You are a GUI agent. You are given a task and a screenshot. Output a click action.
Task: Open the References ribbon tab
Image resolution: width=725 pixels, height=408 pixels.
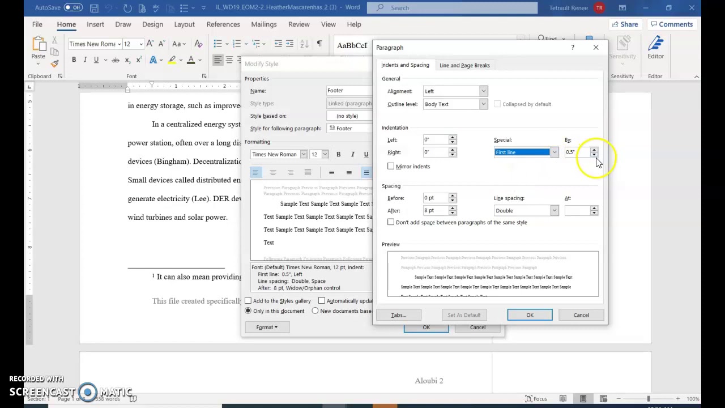pyautogui.click(x=223, y=24)
